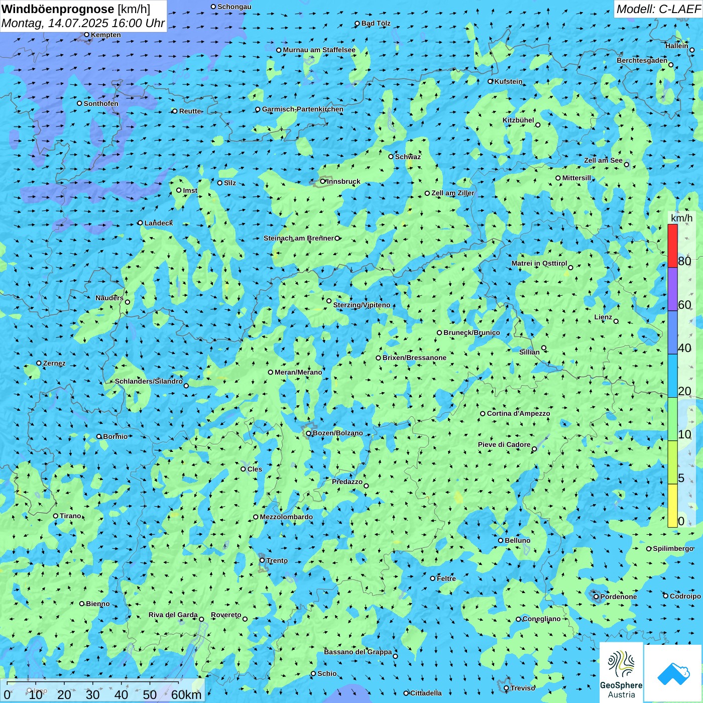Click the Reutte city label
The width and height of the screenshot is (703, 703).
click(190, 111)
